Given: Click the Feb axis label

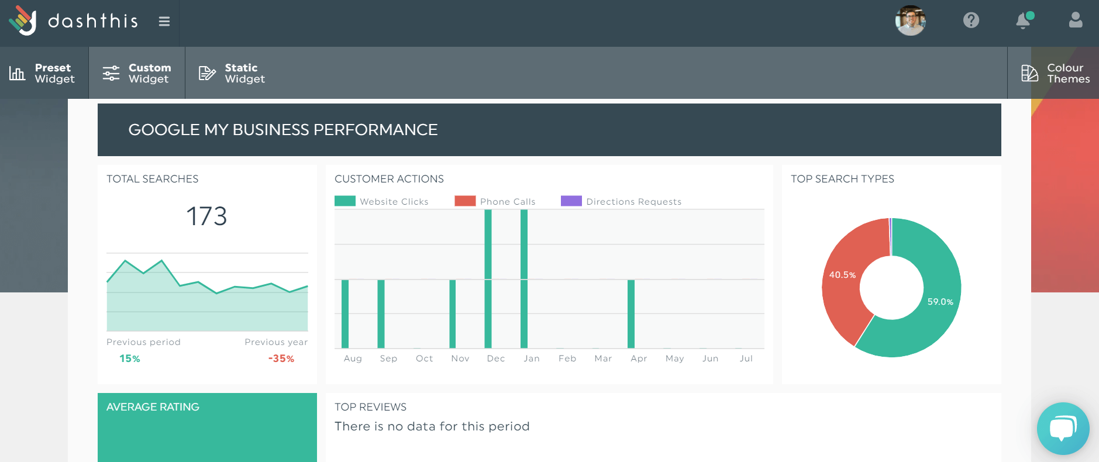Looking at the screenshot, I should (x=567, y=358).
